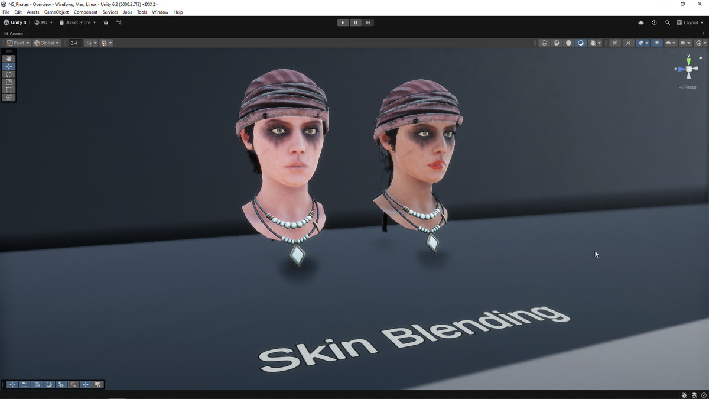Open the Pivot handle position dropdown
Screen dimensions: 709x399
coord(18,43)
